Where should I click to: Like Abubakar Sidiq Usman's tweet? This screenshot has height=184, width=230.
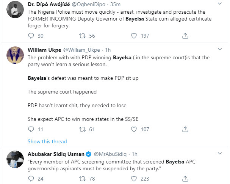[x=134, y=179]
